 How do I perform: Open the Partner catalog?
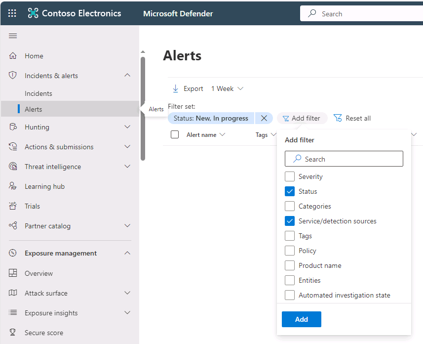pyautogui.click(x=49, y=226)
